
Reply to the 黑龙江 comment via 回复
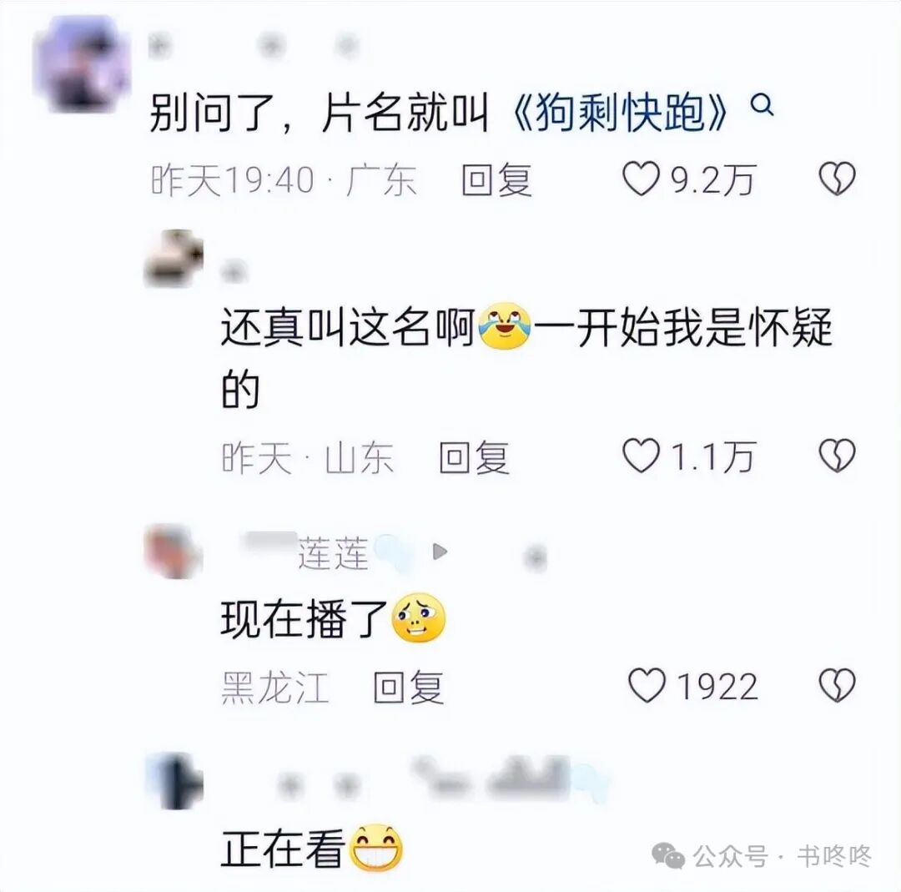[409, 687]
